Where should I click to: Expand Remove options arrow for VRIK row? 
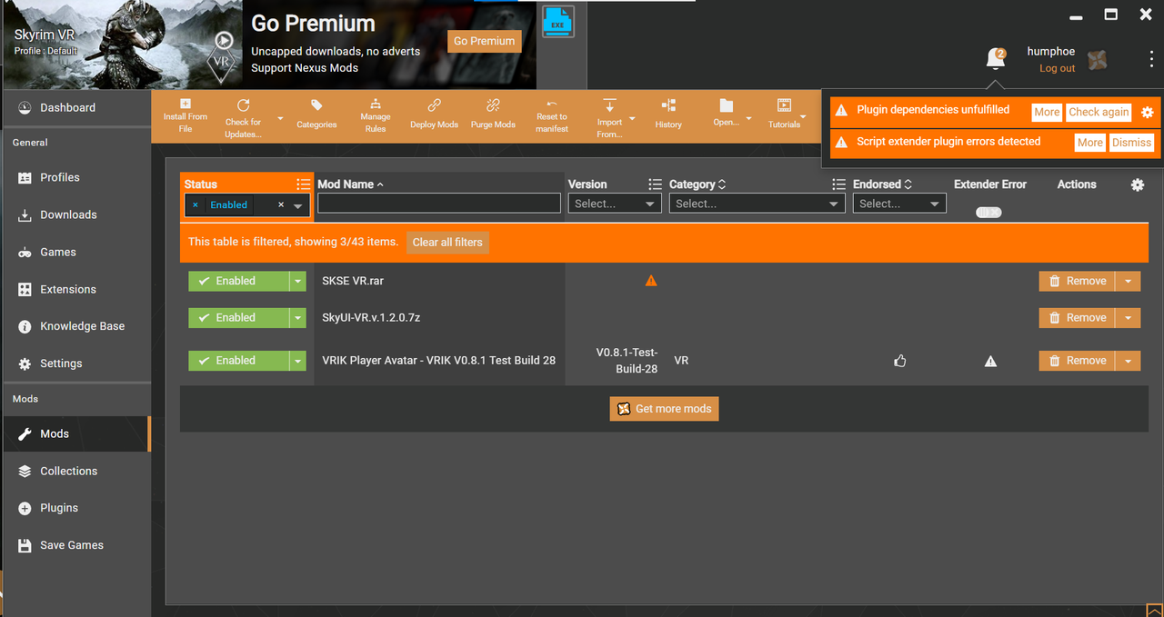1128,361
